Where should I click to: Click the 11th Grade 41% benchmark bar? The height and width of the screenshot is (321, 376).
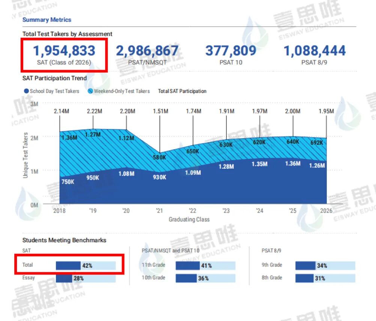coord(206,265)
